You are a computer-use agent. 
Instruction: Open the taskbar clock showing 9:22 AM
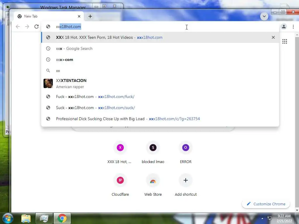click(x=284, y=218)
